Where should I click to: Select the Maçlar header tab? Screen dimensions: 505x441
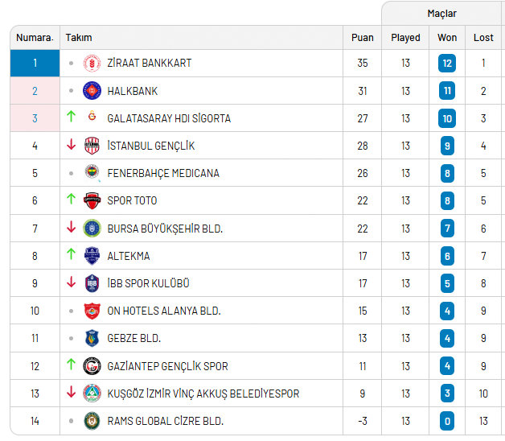(x=443, y=14)
